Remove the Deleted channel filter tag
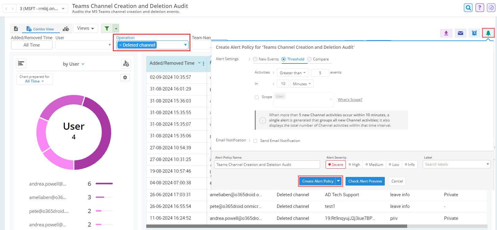Viewport: 497px width, 230px height. tap(120, 45)
